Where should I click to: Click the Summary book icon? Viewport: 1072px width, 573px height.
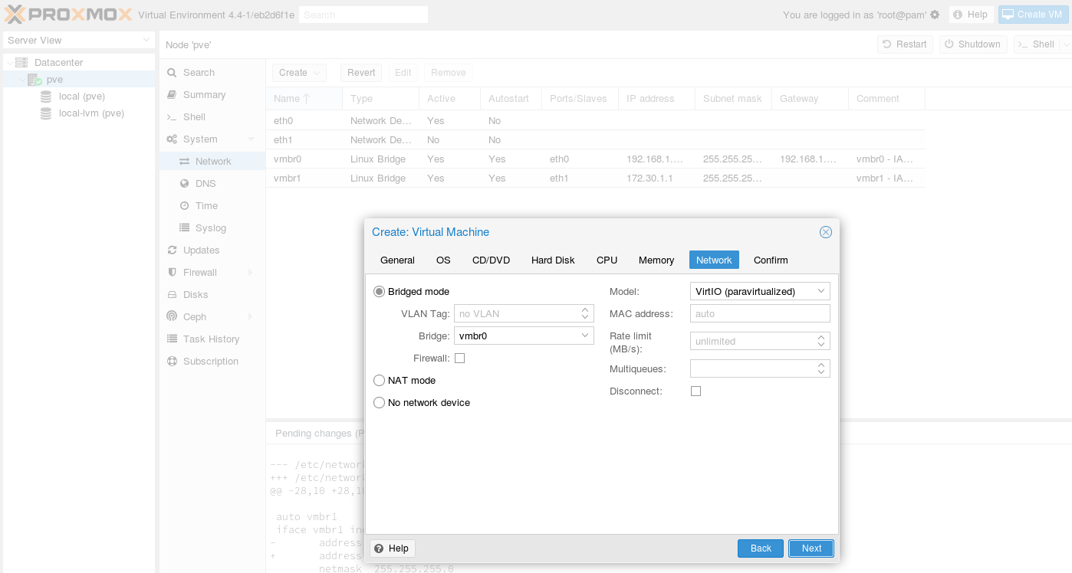(172, 94)
